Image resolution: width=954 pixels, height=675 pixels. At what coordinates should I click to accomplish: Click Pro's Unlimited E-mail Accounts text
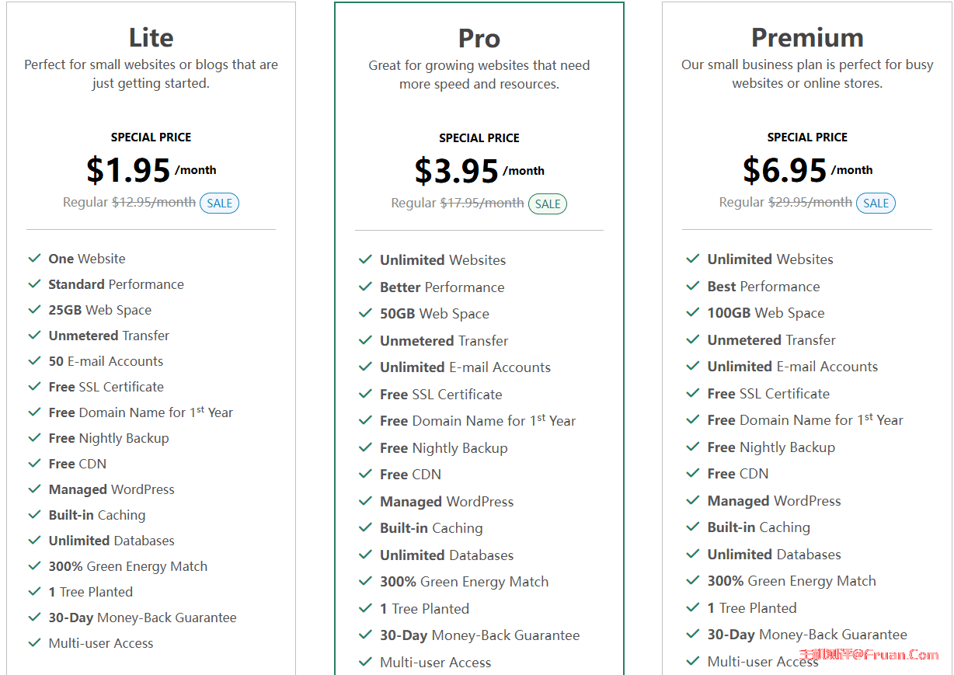click(465, 367)
